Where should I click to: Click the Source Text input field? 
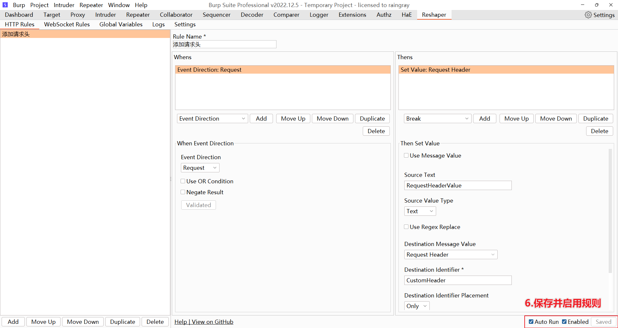[x=458, y=186]
